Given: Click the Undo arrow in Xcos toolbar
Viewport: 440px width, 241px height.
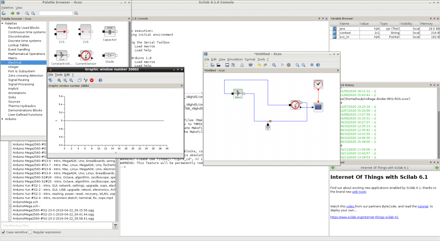Looking at the screenshot, I should tap(259, 65).
